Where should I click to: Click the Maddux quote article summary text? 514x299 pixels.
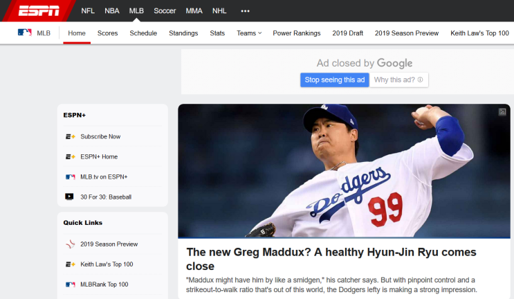point(331,284)
